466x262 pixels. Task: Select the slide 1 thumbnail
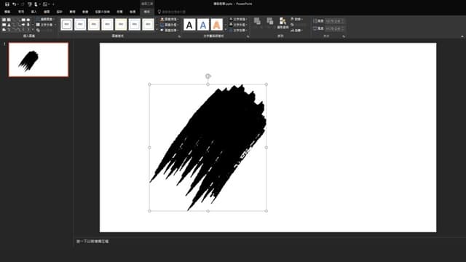point(39,60)
